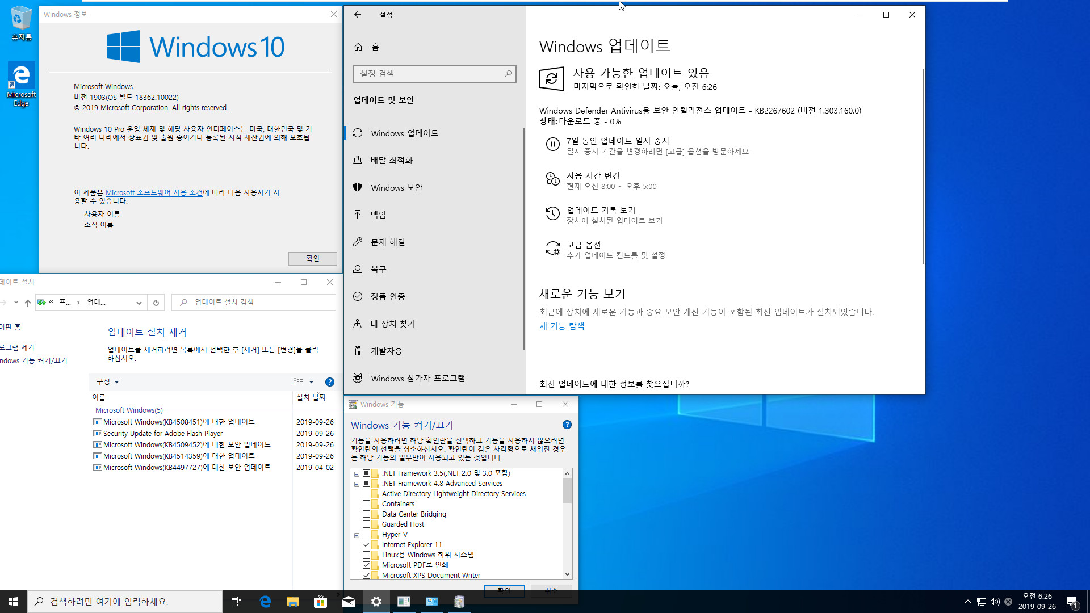1090x613 pixels.
Task: Click the 설정 검색 input field
Action: [434, 73]
